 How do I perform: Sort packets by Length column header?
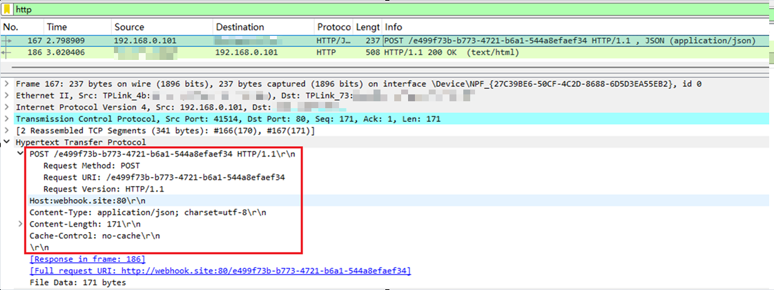coord(368,27)
